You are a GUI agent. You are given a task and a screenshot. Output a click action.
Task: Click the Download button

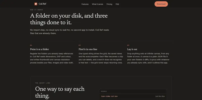click(x=161, y=4)
